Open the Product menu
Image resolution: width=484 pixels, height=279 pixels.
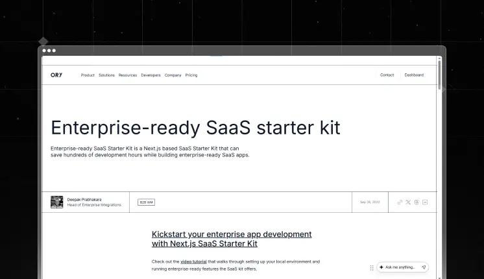(88, 75)
